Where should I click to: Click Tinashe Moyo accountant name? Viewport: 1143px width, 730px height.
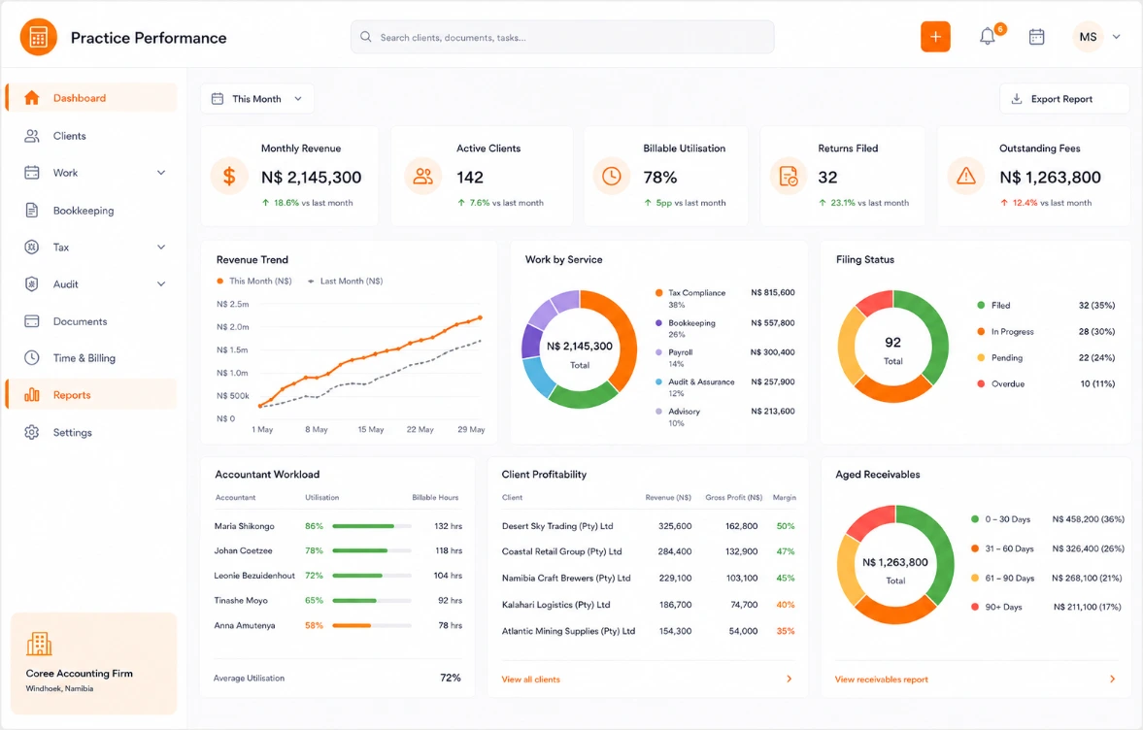tap(241, 600)
